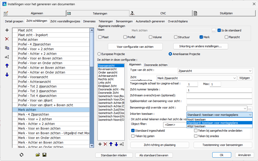
Task: Move arrangement up with the large blue up arrow
Action: 7,66
